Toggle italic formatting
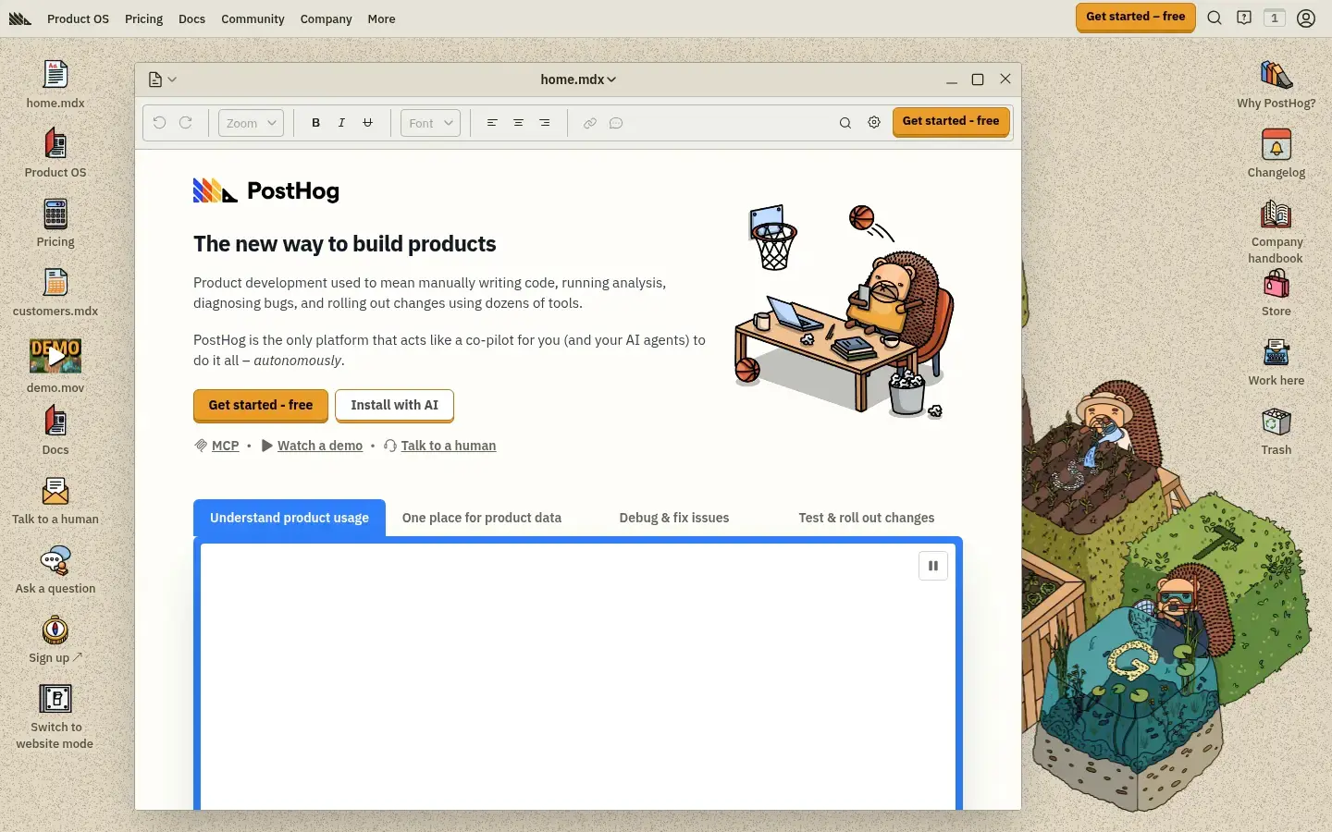 click(342, 123)
